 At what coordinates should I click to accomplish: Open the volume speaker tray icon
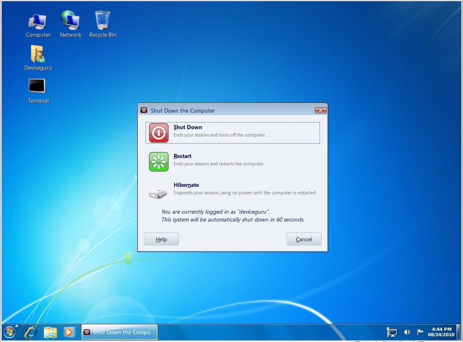coord(407,332)
